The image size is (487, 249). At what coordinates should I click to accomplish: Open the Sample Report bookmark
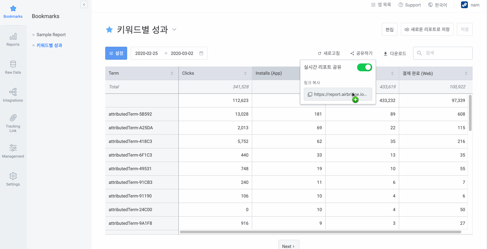(51, 35)
